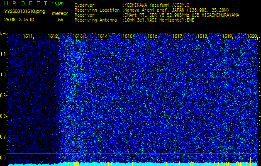Image resolution: width=261 pixels, height=166 pixels.
Task: Click the 1.0 frequency axis label
Action: click(x=3, y=75)
